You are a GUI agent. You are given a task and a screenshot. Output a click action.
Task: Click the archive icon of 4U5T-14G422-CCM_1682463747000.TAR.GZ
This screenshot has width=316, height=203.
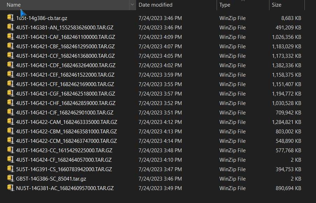tap(10, 140)
